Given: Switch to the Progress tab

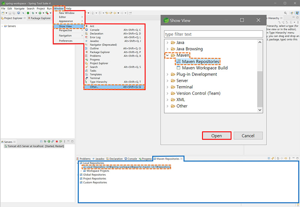Looking at the screenshot, I should pyautogui.click(x=145, y=159).
